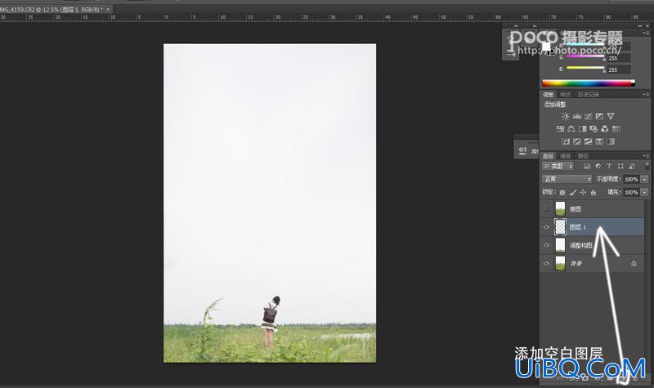Lock image pixels with the brush icon
This screenshot has height=388, width=654.
(573, 192)
